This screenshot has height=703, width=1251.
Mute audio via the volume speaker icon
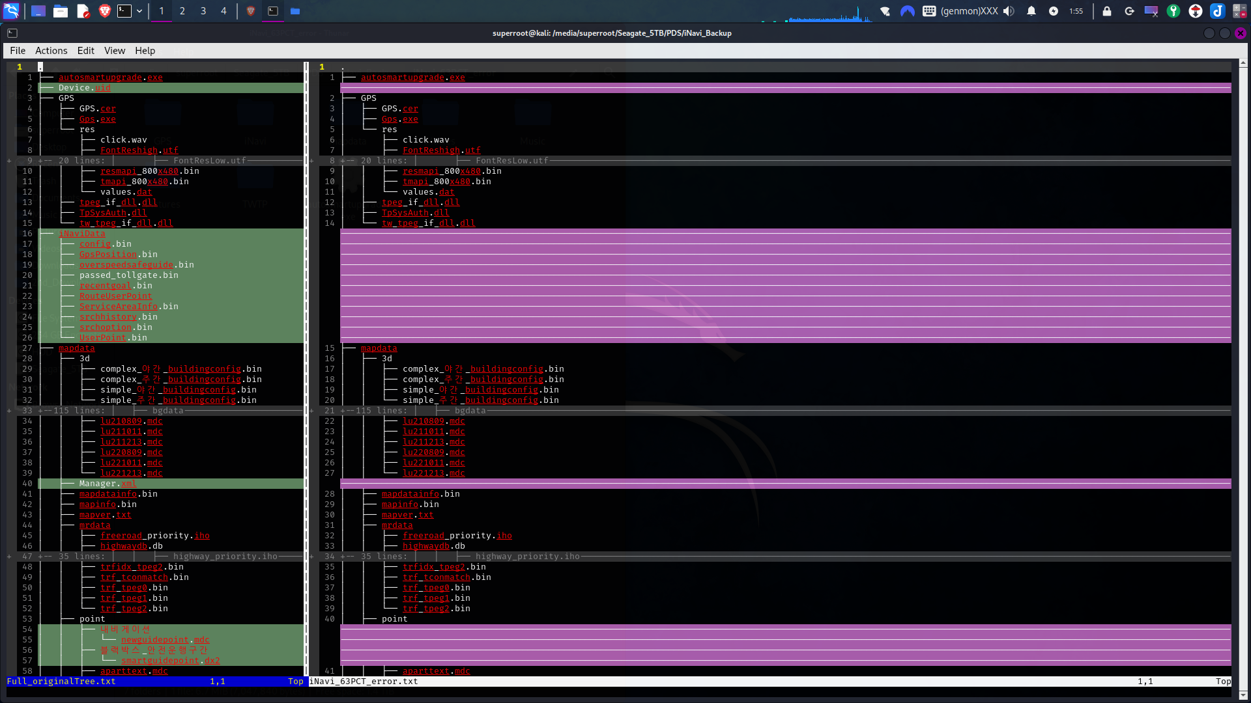coord(1009,11)
